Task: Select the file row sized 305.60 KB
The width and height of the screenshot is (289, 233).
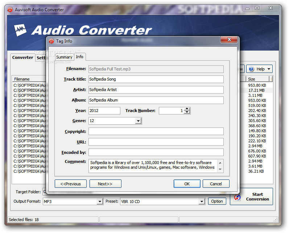Action: [x=257, y=121]
